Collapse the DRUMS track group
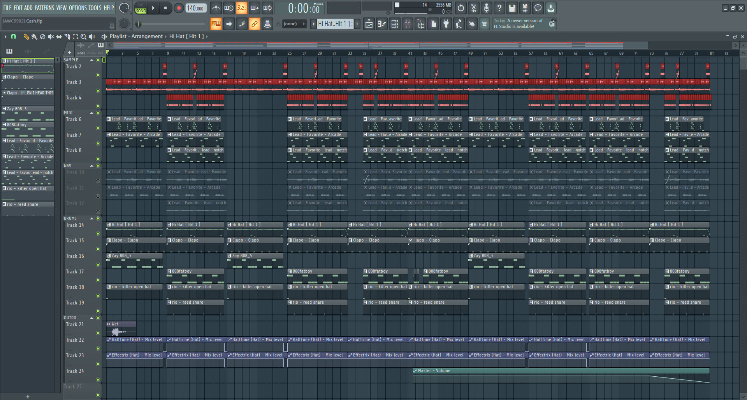747x400 pixels. click(92, 219)
